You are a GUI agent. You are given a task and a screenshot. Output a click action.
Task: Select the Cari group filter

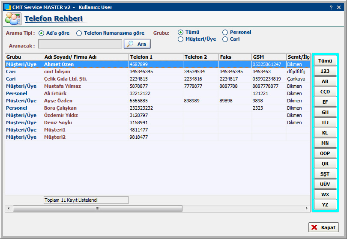225,39
